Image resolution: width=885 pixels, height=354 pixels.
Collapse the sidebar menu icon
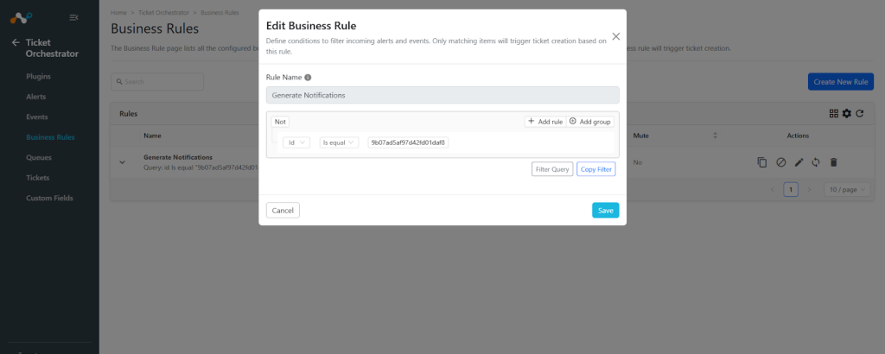(73, 17)
